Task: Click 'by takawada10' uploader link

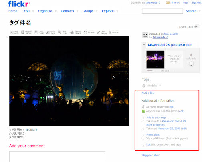Action: click(160, 37)
